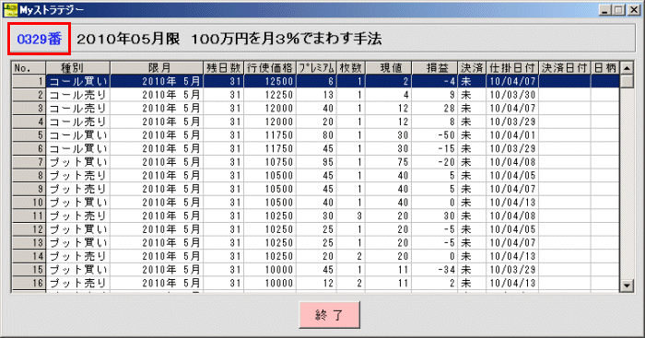Select row number 3 header
Viewport: 645px width, 338px height.
coord(29,108)
